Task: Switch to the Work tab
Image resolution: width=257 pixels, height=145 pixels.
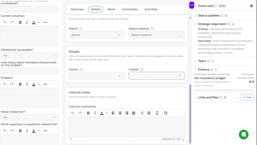Action: pyautogui.click(x=111, y=9)
